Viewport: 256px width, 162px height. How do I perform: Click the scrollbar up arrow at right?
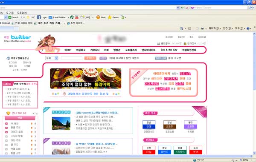coord(254,34)
